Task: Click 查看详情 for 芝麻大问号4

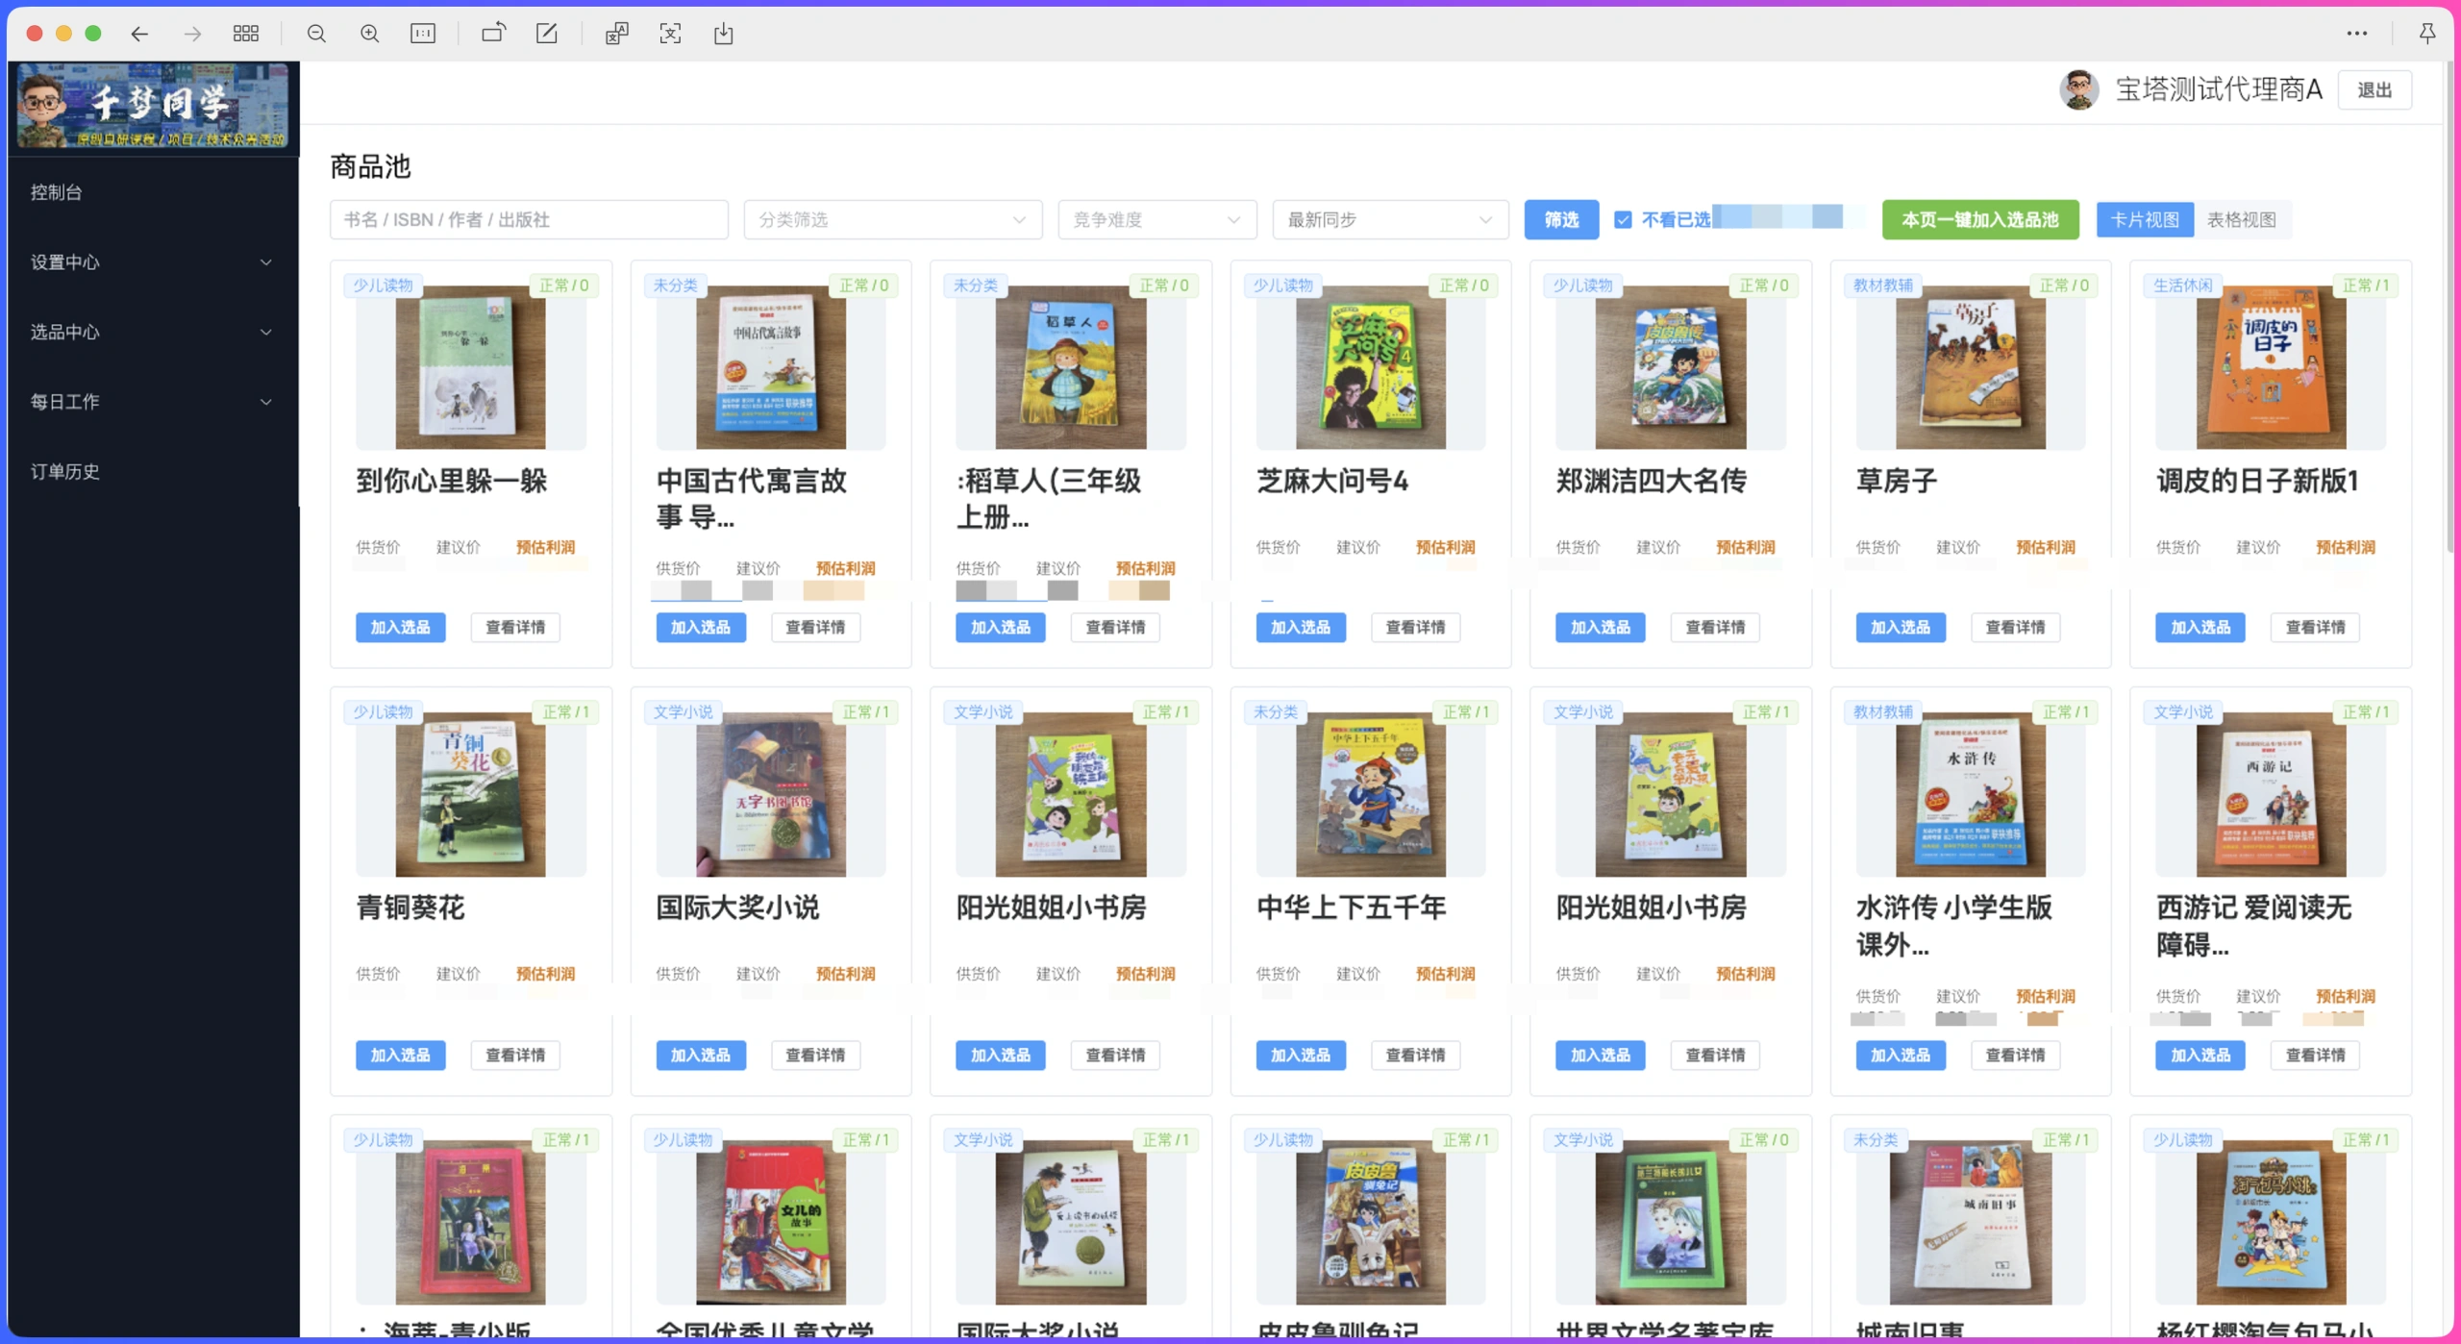Action: click(x=1415, y=628)
